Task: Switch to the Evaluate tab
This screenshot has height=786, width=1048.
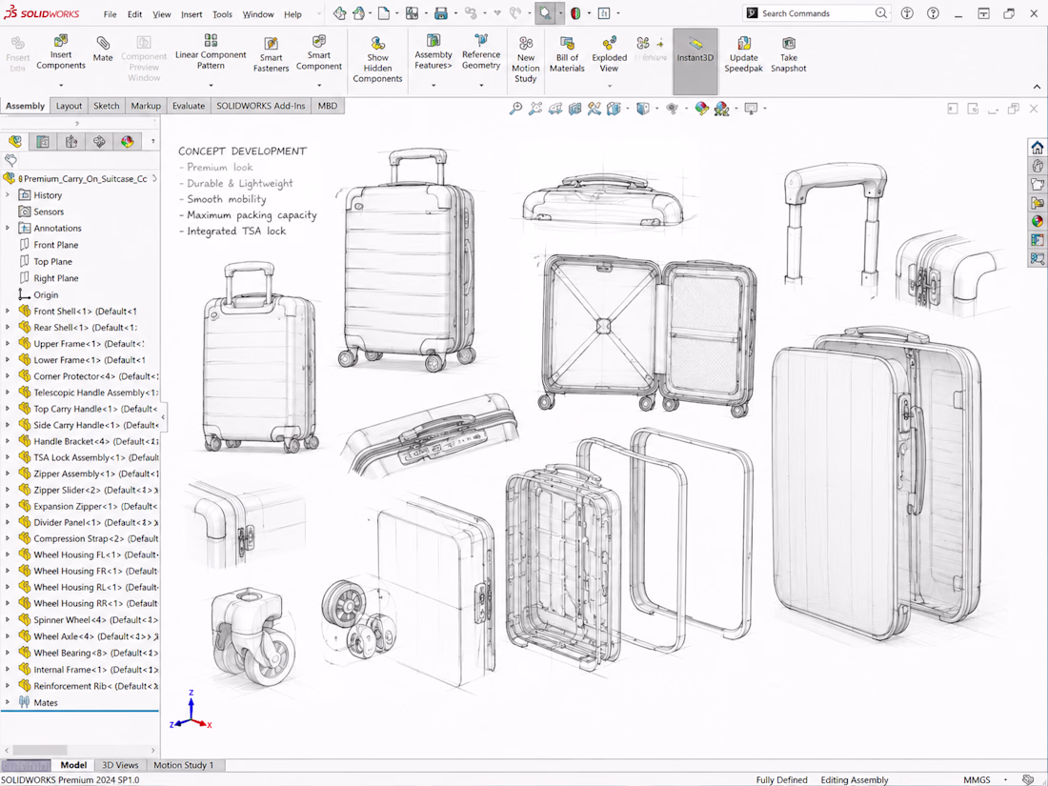Action: coord(189,106)
